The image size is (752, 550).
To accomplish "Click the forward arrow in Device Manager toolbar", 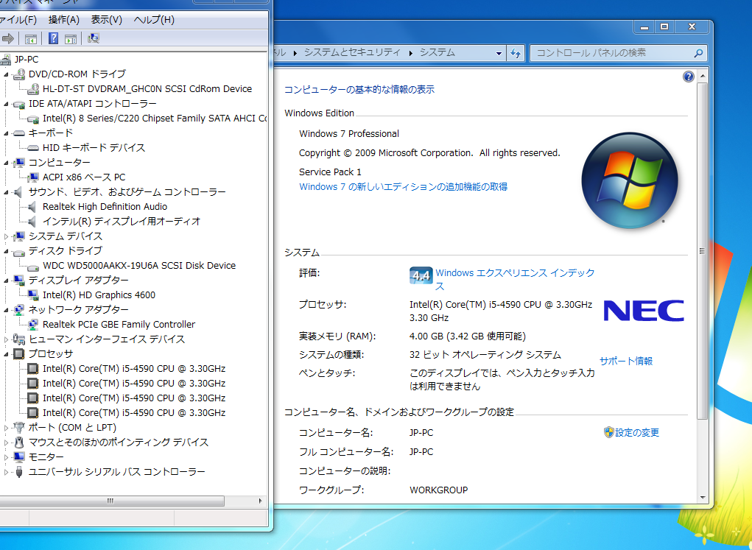I will point(7,38).
